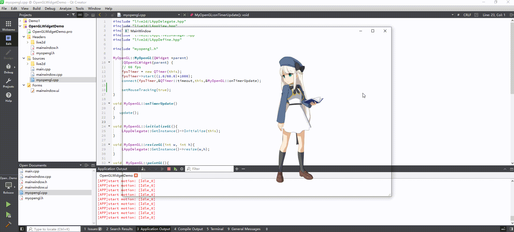Show the General Messages pane
Screen dimensions: 514x232
click(x=244, y=229)
